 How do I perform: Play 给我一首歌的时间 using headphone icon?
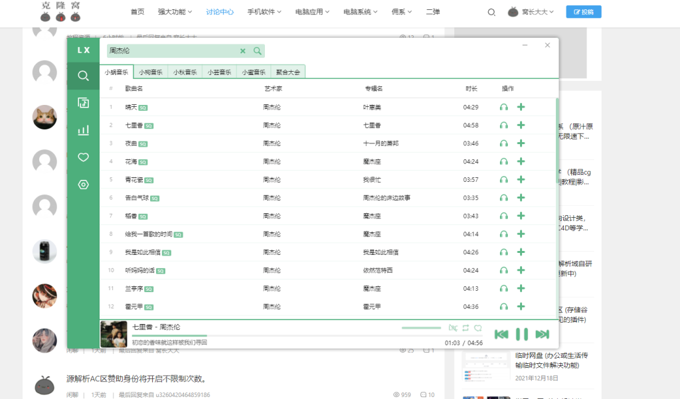(x=503, y=234)
